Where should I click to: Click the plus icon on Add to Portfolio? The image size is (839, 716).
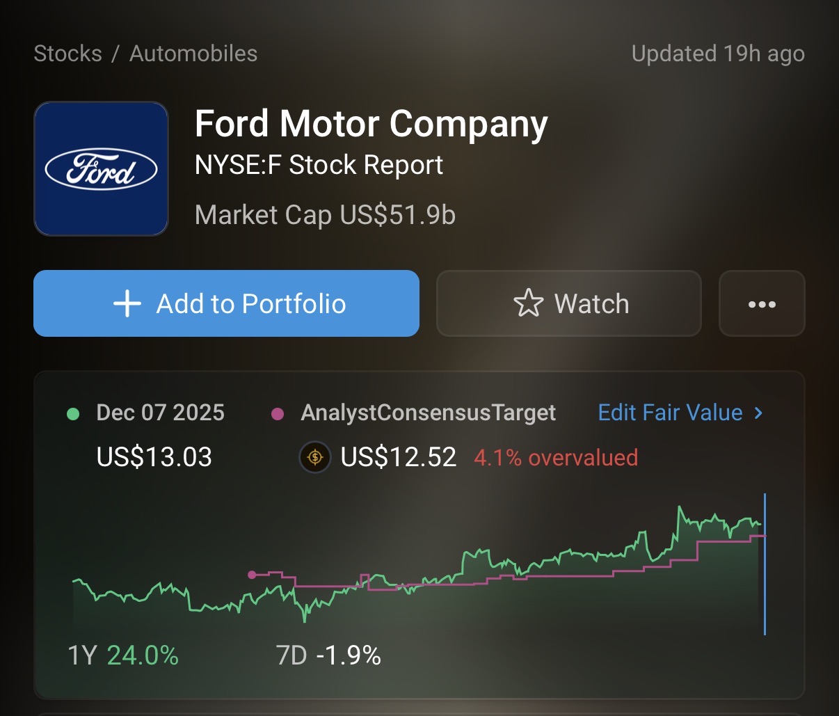point(127,304)
